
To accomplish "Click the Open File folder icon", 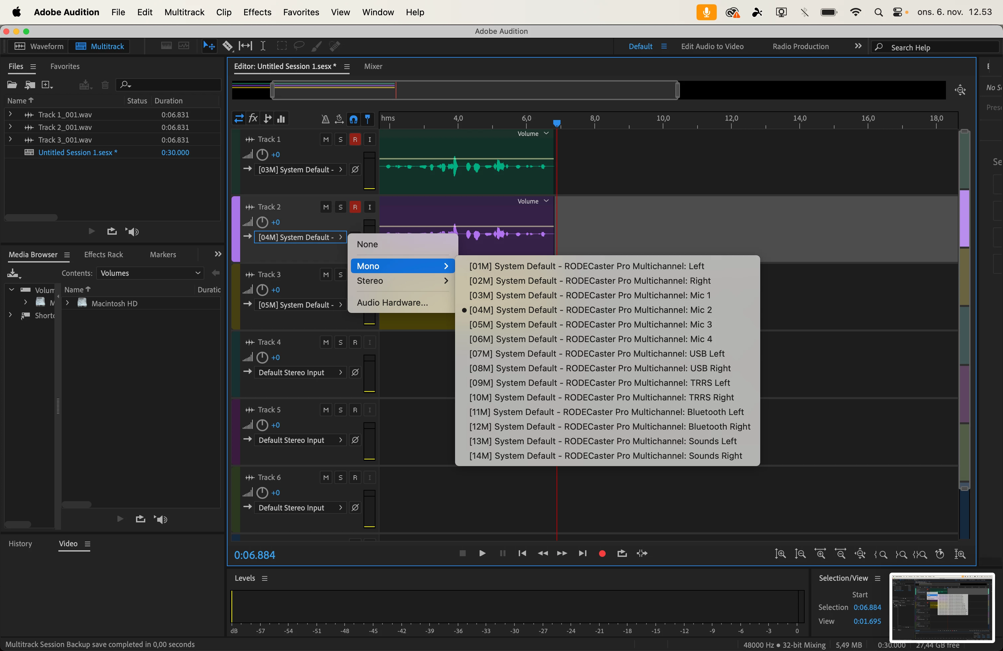I will 12,85.
